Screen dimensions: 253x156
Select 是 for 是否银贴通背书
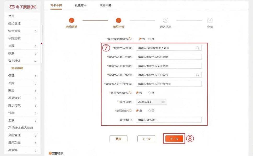[149, 39]
